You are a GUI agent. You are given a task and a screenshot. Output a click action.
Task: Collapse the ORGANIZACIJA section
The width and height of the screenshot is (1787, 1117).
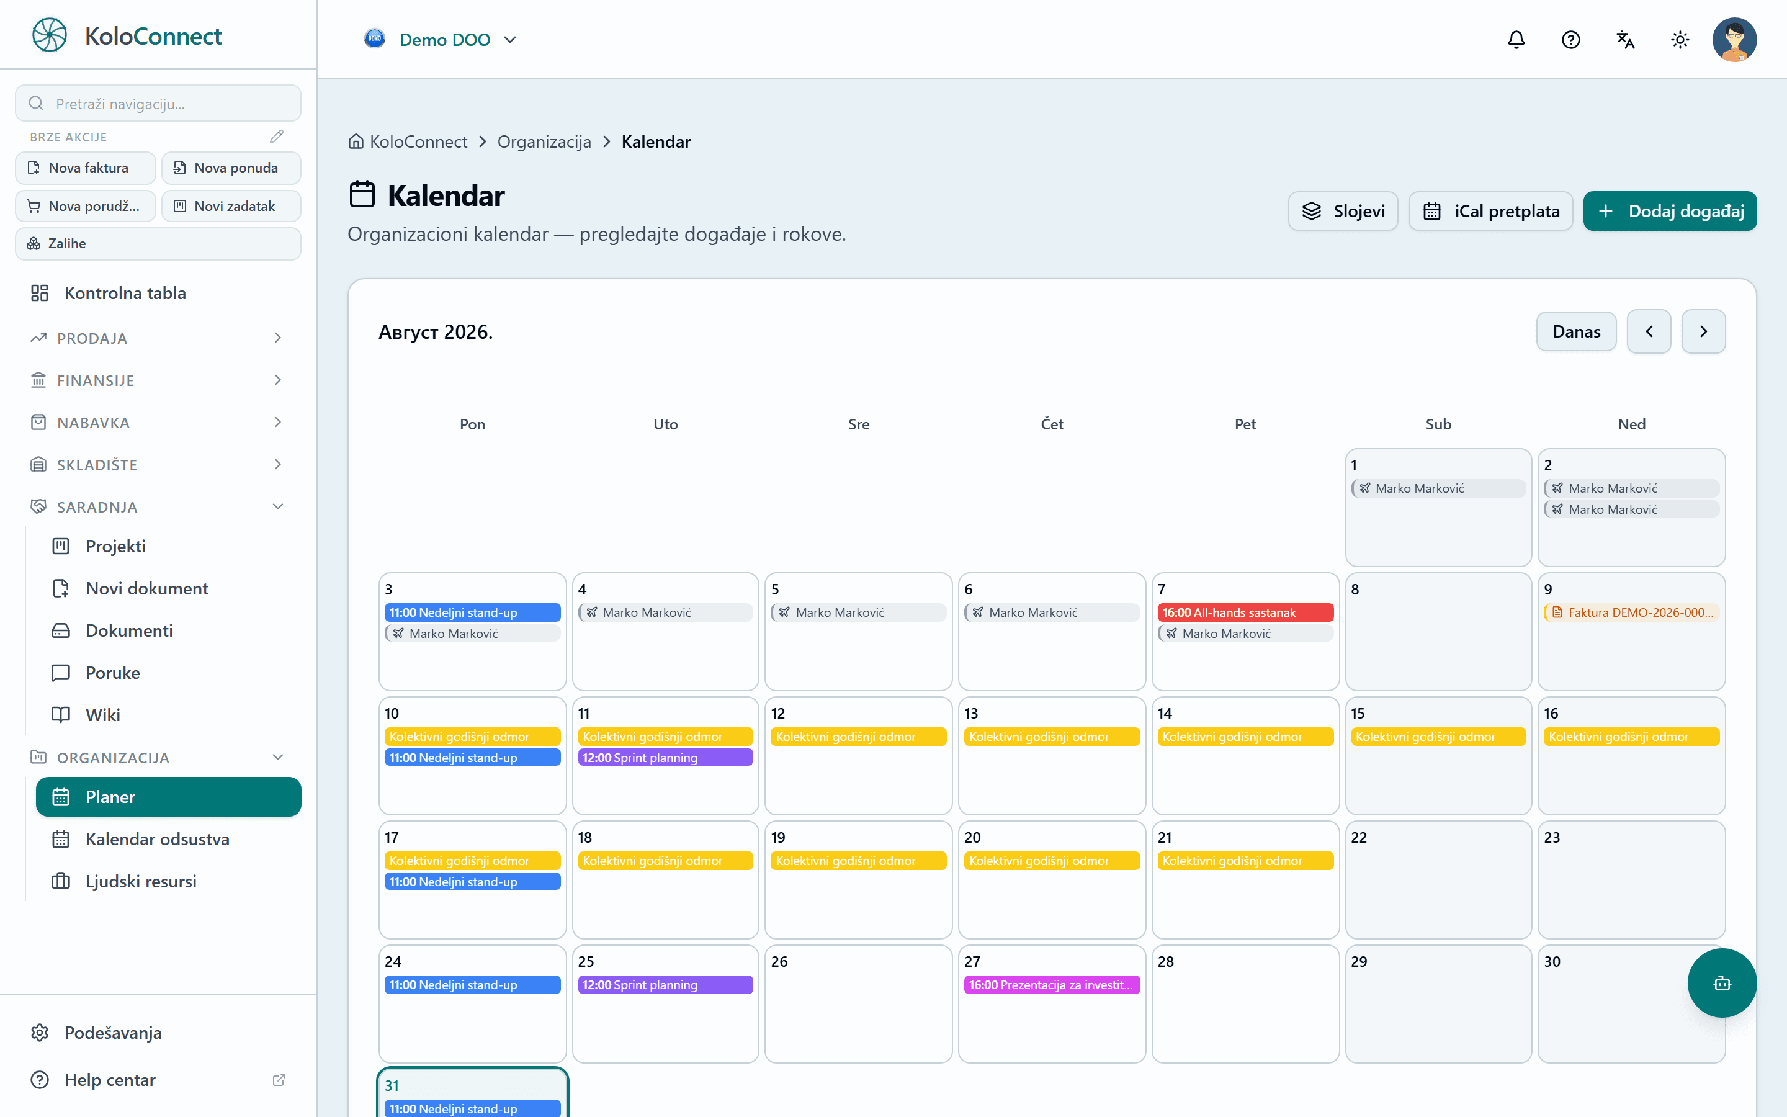[x=158, y=757]
